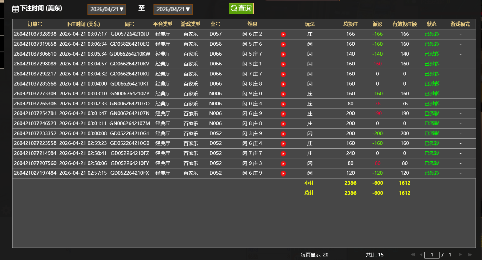Click the green 查询 search button
Viewport: 482px width, 260px height.
241,9
